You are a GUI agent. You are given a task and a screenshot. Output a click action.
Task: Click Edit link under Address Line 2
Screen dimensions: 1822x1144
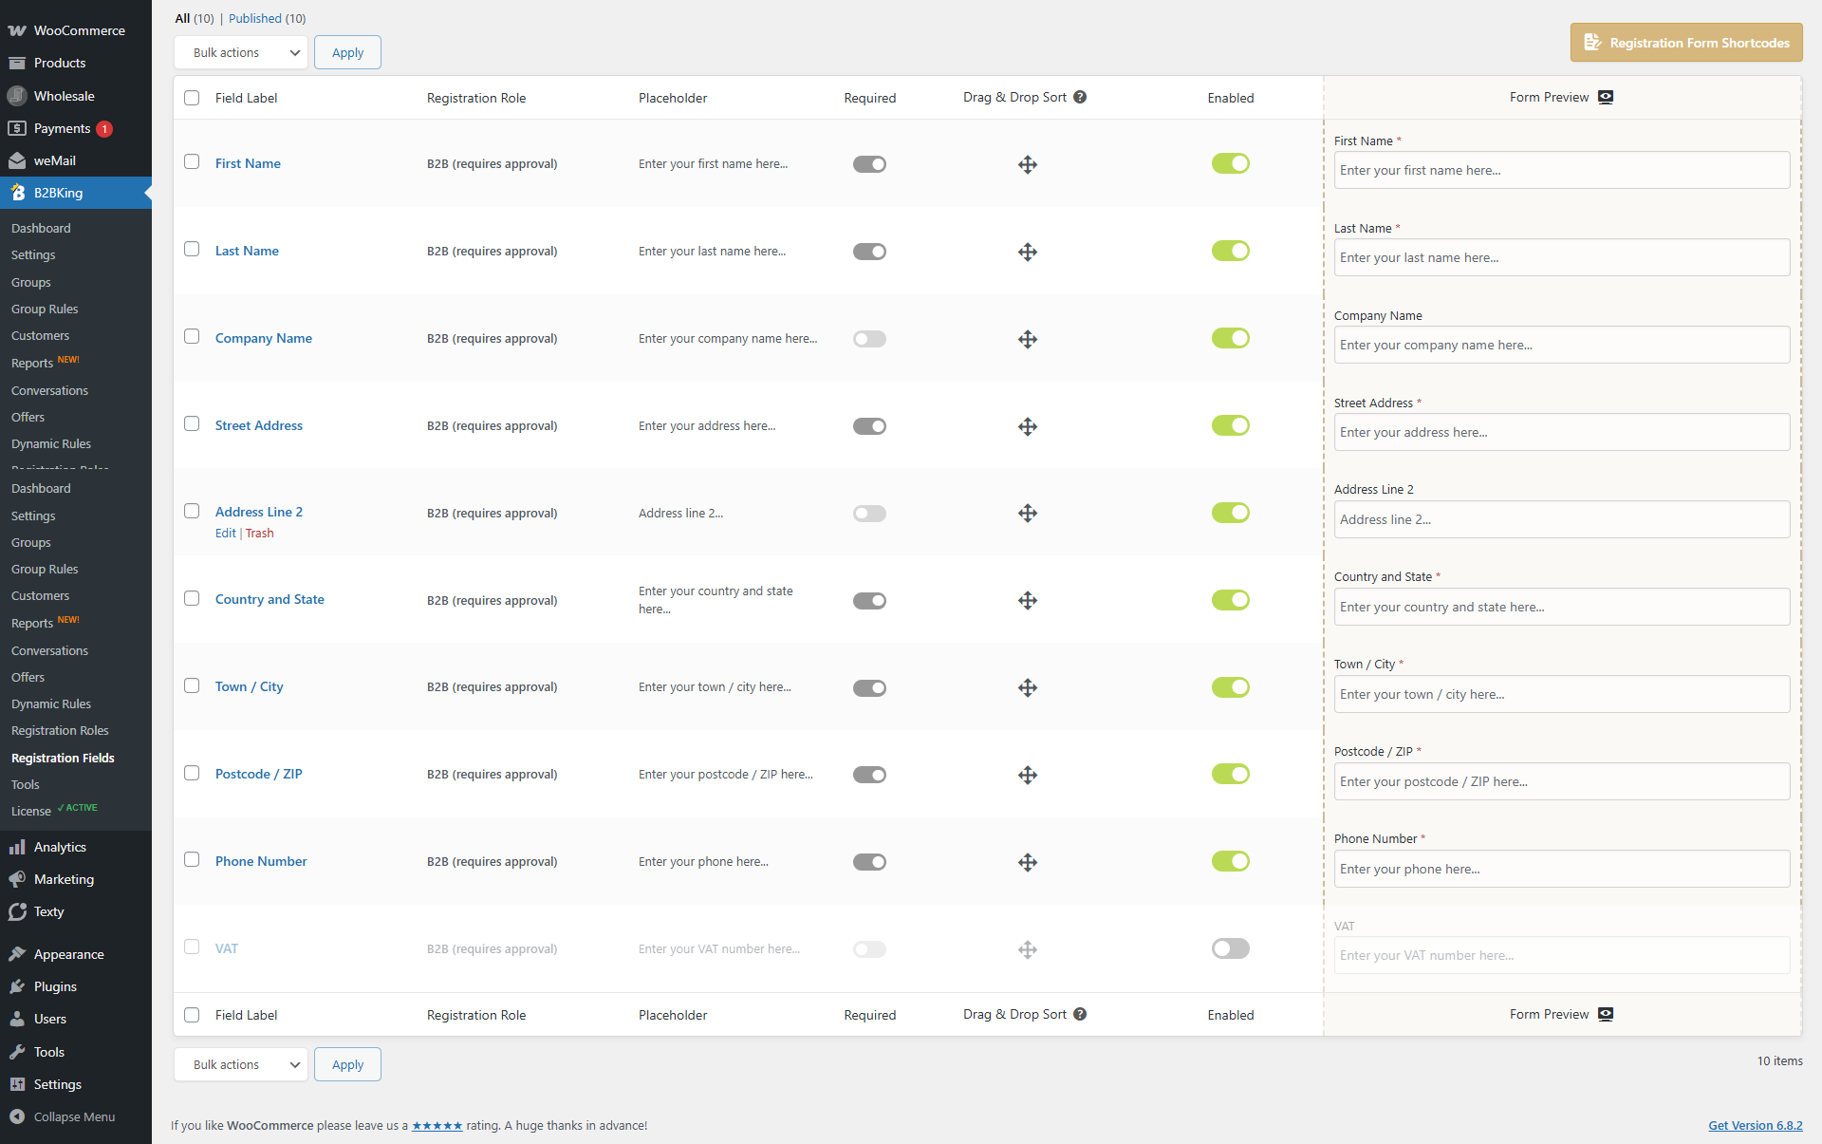[225, 533]
